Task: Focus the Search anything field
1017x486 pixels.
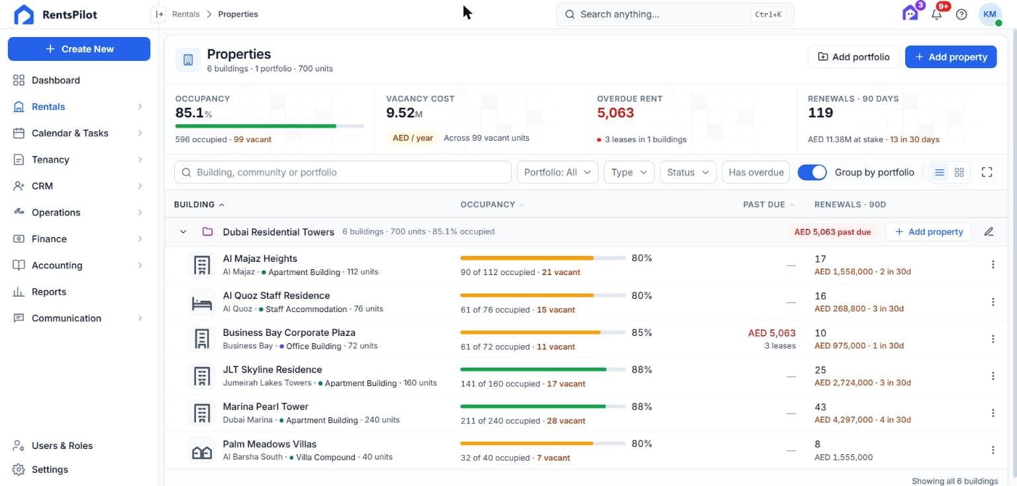Action: click(x=675, y=14)
